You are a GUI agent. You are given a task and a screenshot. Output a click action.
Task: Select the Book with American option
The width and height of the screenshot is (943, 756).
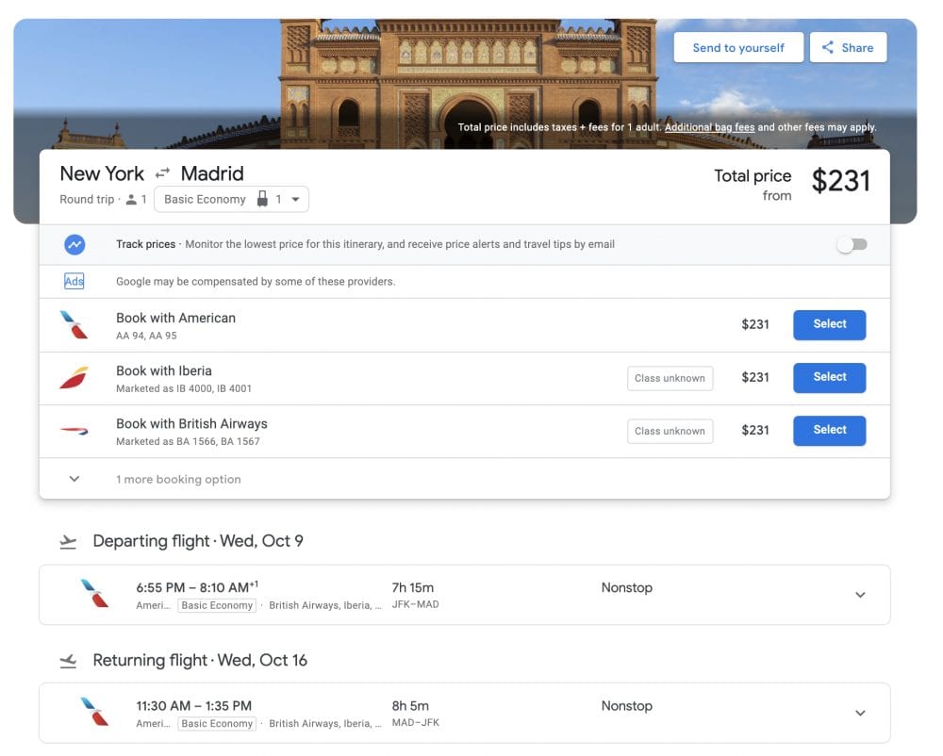(x=829, y=324)
